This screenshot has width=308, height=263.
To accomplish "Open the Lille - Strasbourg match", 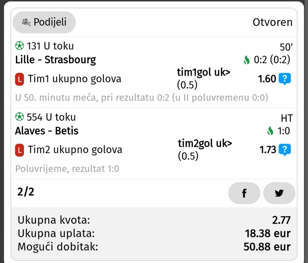I will tap(56, 60).
